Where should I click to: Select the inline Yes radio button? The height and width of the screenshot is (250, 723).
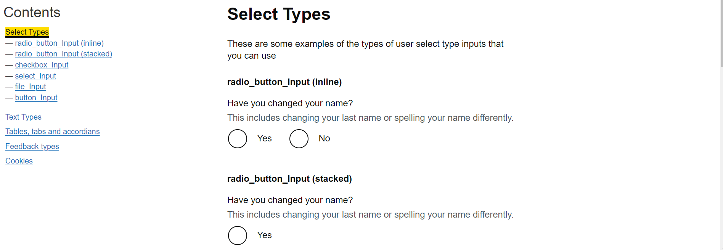[238, 139]
